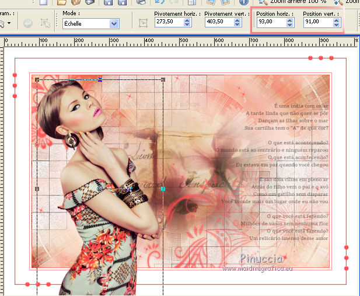Click the left-middle transform handle
This screenshot has height=296, width=360.
pos(37,189)
